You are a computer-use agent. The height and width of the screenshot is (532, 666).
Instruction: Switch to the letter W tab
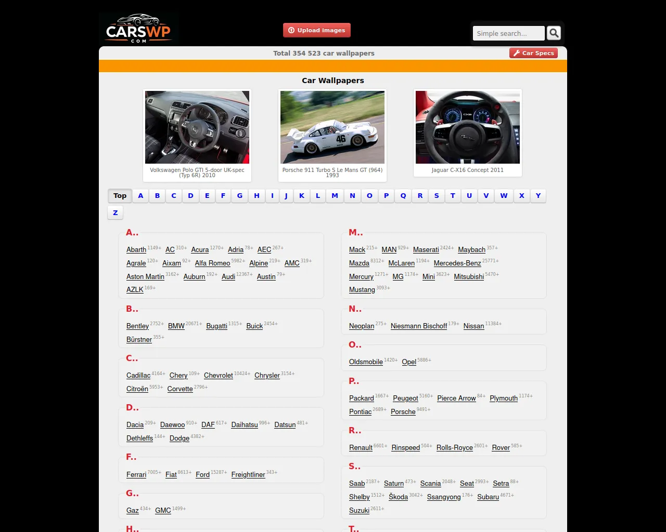pos(504,196)
